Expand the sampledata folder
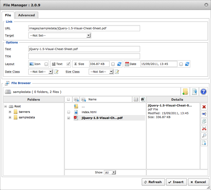 click(10, 117)
